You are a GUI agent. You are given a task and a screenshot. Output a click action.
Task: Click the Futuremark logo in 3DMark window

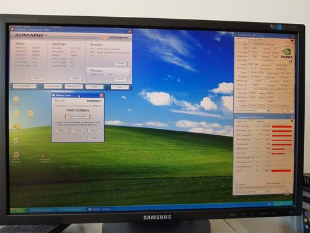(116, 38)
